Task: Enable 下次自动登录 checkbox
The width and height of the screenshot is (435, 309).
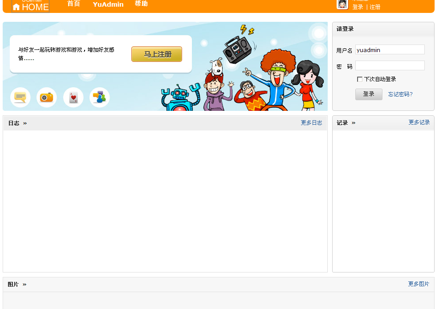Action: [360, 79]
